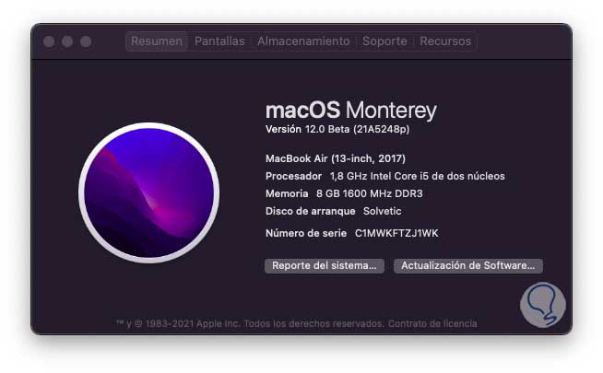This screenshot has height=373, width=603.
Task: Select the Resumen tab
Action: click(x=157, y=41)
